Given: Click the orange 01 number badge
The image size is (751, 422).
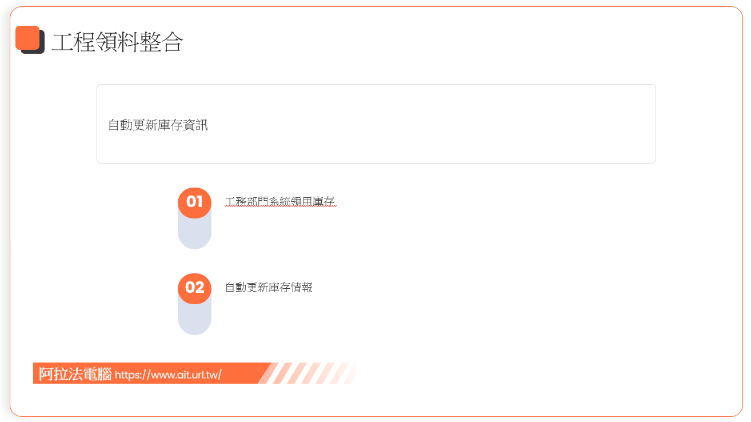Looking at the screenshot, I should tap(194, 202).
